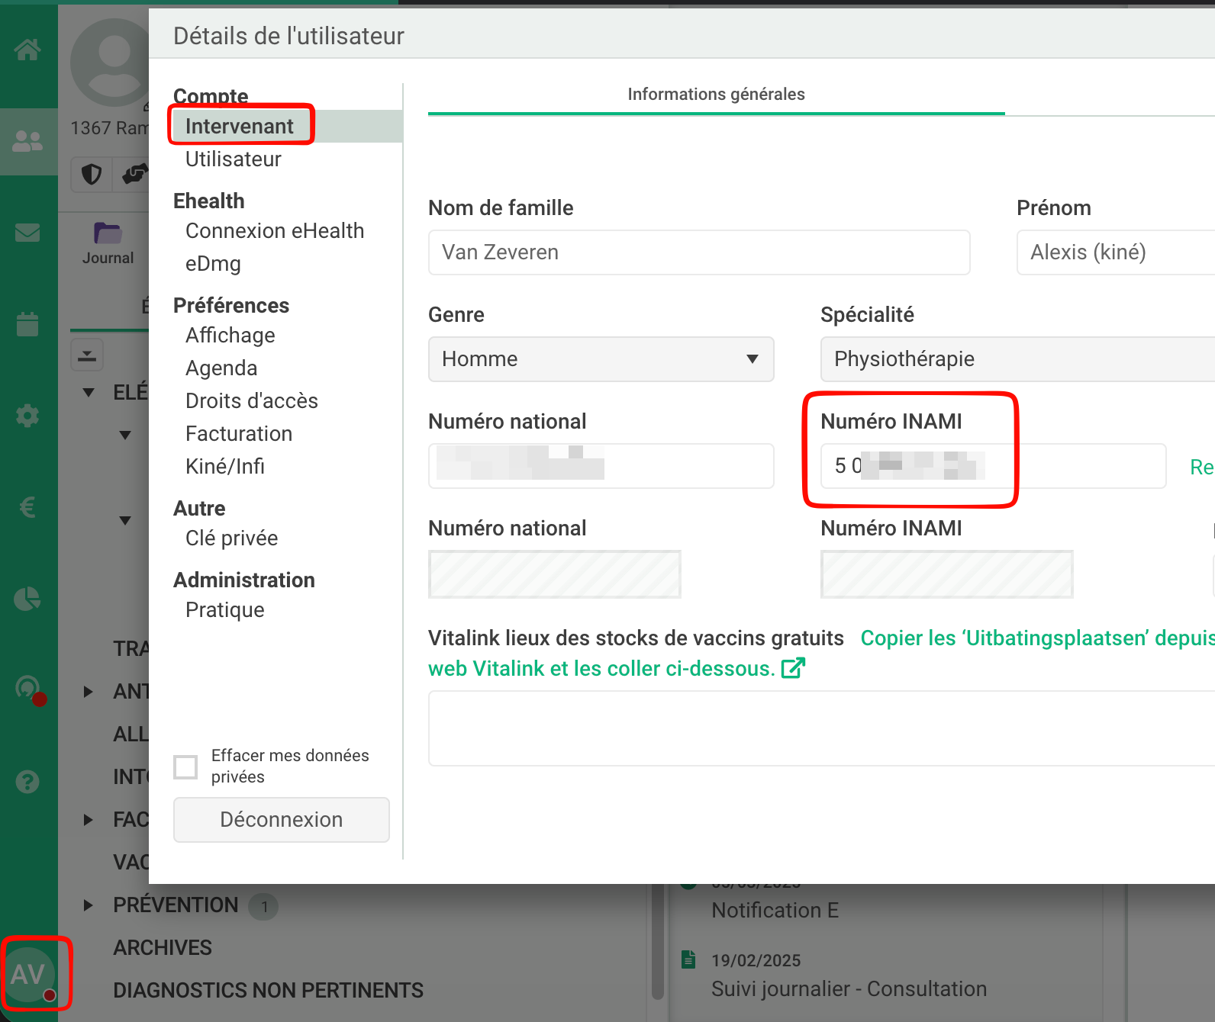Expand the PRÉVENTION tree section
The width and height of the screenshot is (1215, 1022).
(89, 905)
